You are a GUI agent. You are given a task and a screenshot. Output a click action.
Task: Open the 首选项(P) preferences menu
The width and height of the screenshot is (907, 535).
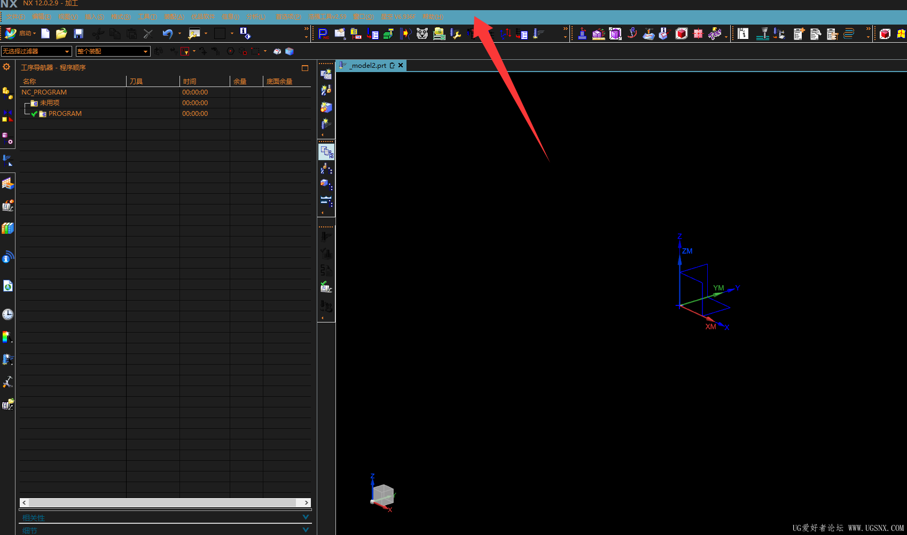point(288,17)
